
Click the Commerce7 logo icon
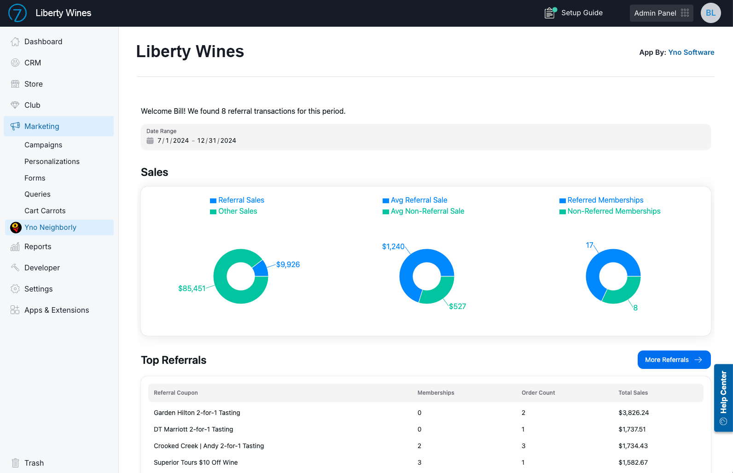[x=17, y=13]
